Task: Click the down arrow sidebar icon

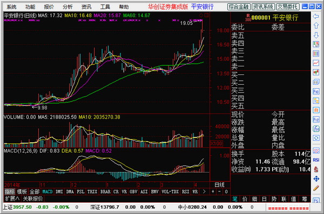Action: click(316, 35)
